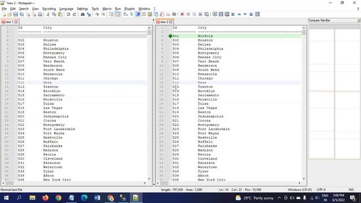
Task: Zoom in using the toolbar icon
Action: (x=97, y=14)
